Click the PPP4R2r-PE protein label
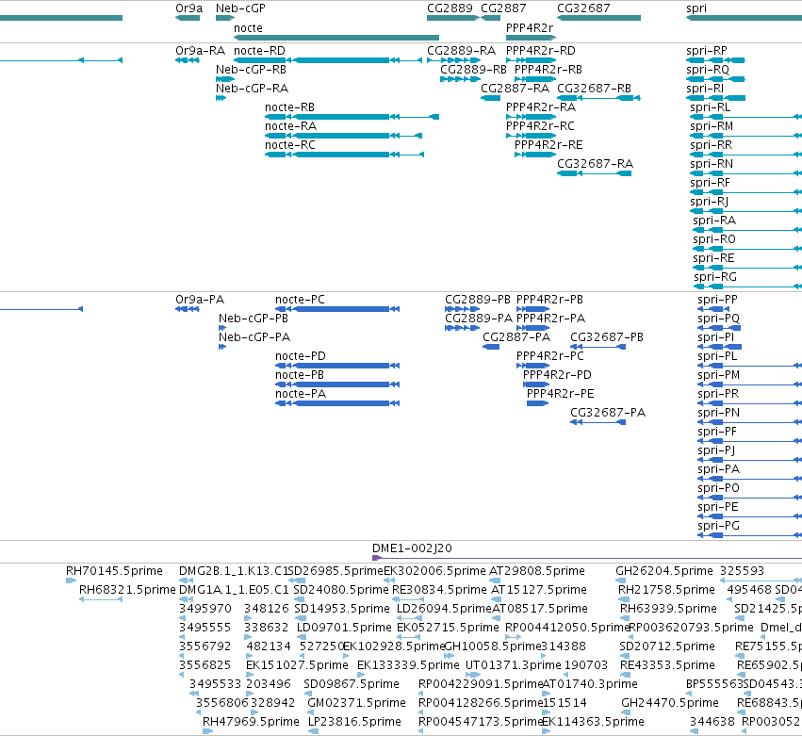 (560, 394)
